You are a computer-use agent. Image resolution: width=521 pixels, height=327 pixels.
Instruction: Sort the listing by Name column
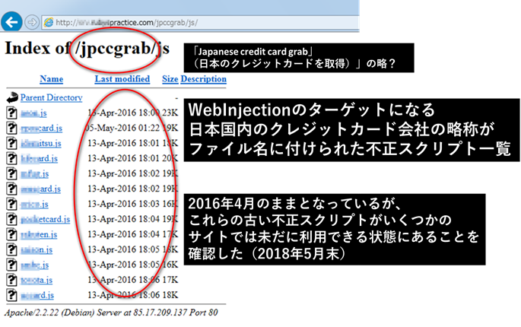[x=51, y=78]
